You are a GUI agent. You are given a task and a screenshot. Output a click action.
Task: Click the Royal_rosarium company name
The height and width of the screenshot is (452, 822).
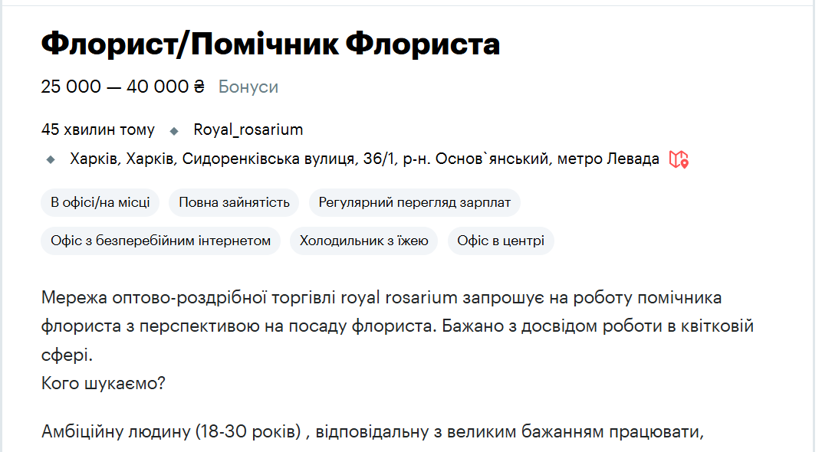click(x=248, y=129)
